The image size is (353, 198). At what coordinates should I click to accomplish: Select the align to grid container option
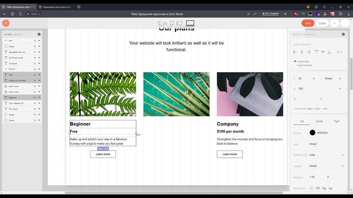click(x=303, y=65)
